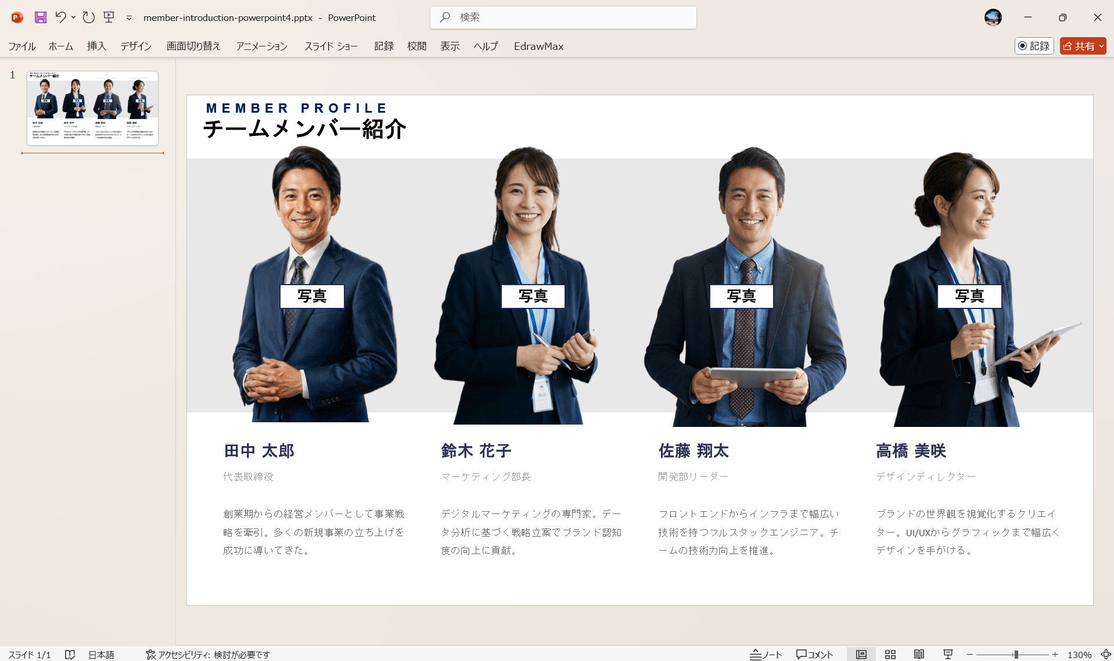
Task: Toggle the comments pane via コメント
Action: pos(814,654)
